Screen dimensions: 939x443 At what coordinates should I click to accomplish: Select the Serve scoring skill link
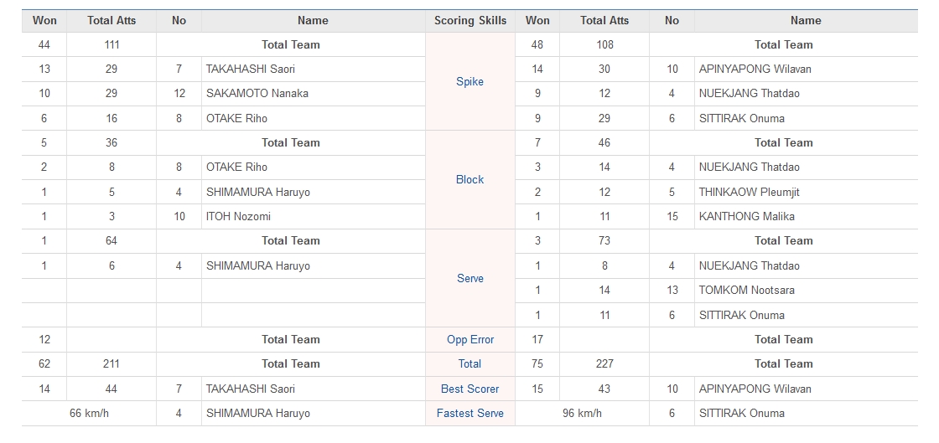click(x=469, y=279)
